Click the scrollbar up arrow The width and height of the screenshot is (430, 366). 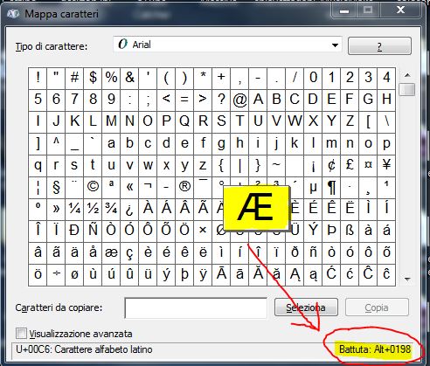tap(407, 75)
